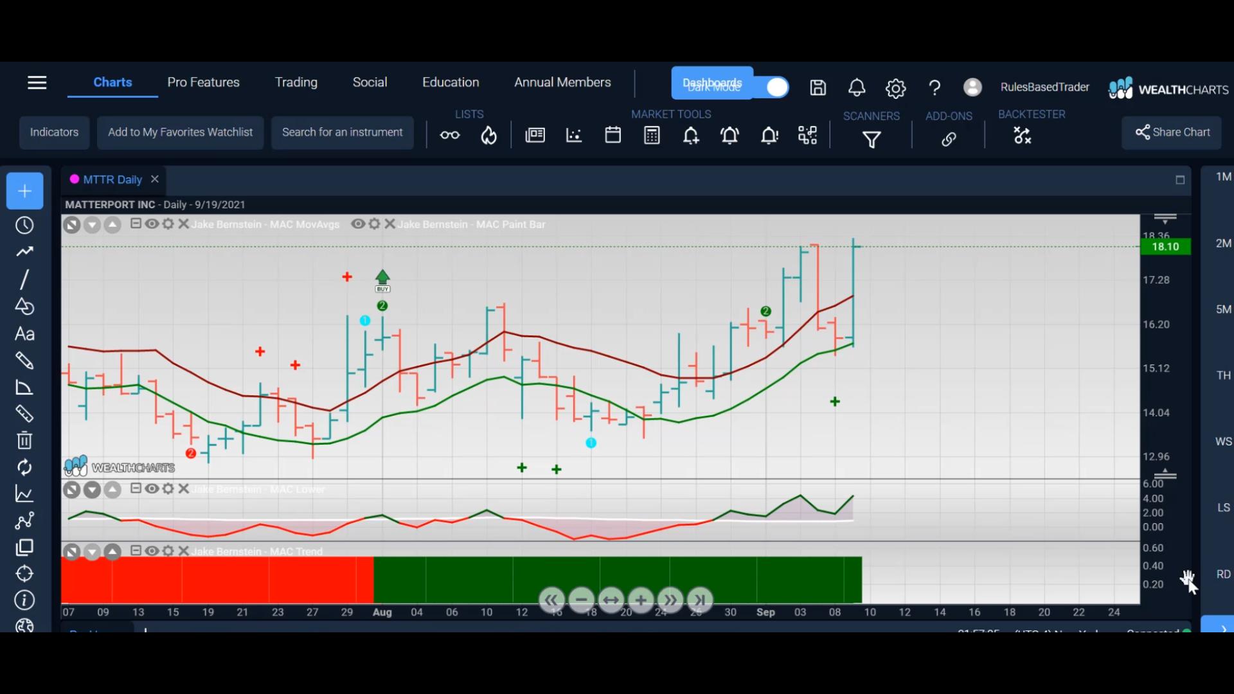Move main price pane down arrow
The image size is (1234, 694).
(x=92, y=225)
